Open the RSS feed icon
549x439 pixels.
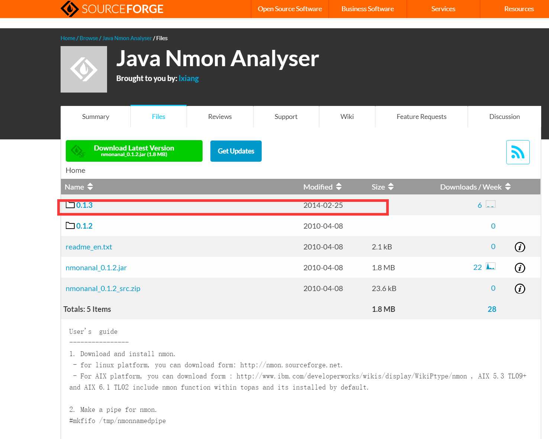point(518,152)
